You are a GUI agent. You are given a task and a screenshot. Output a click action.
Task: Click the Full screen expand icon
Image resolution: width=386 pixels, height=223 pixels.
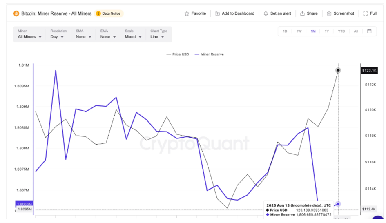[x=366, y=13]
